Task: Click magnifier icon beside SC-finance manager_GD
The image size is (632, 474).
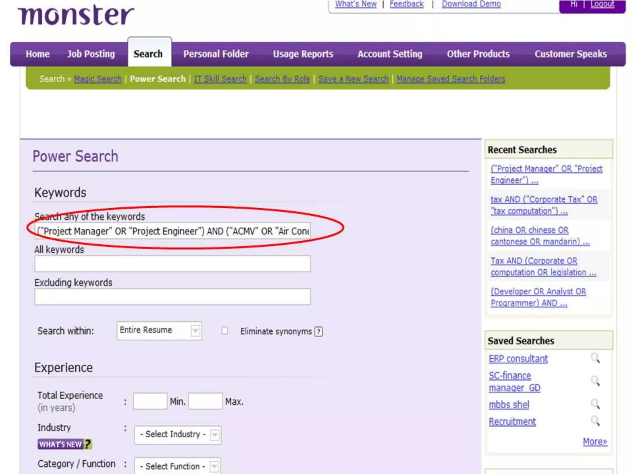Action: tap(595, 381)
